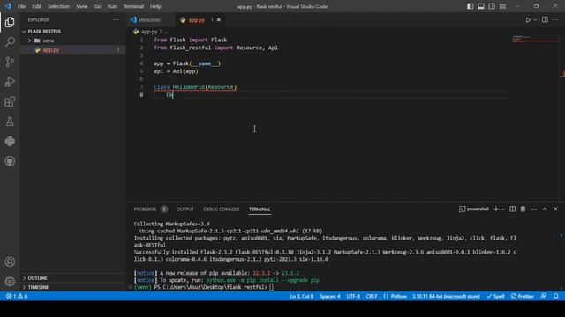
Task: Open notifications bell in status bar
Action: click(555, 296)
